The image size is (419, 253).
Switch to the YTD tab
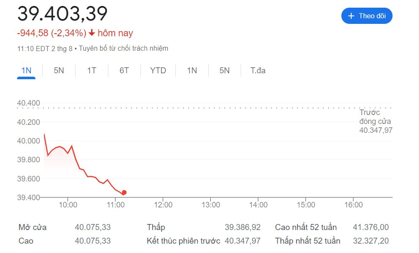tap(158, 70)
